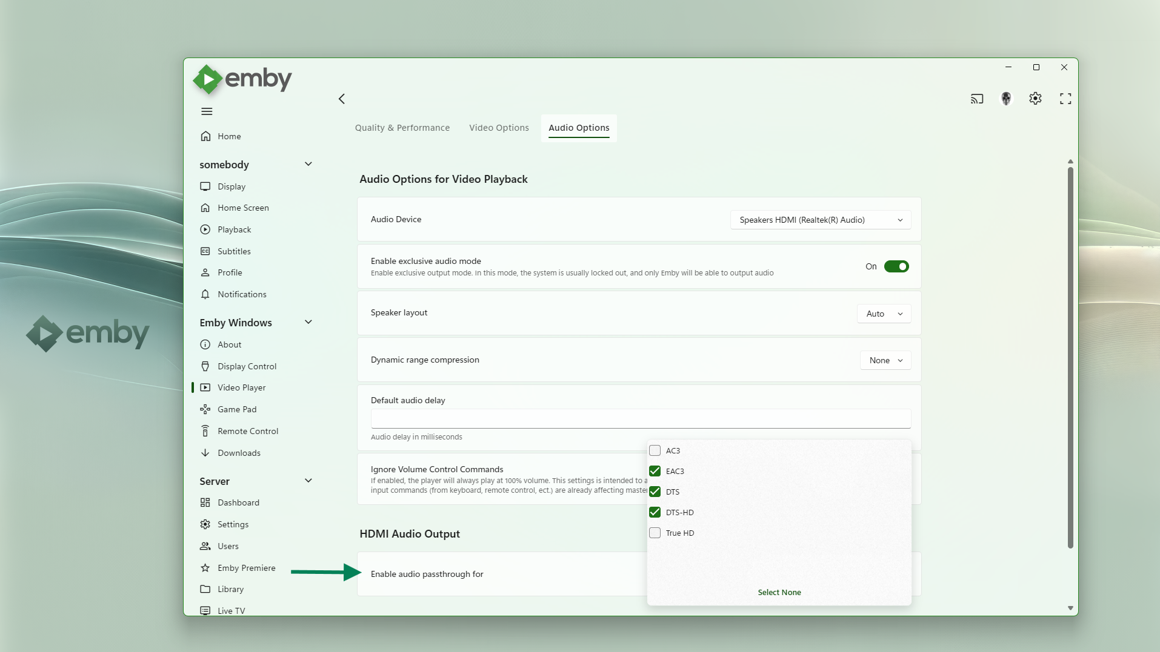Click the Emby Premiere star icon

[x=205, y=568]
